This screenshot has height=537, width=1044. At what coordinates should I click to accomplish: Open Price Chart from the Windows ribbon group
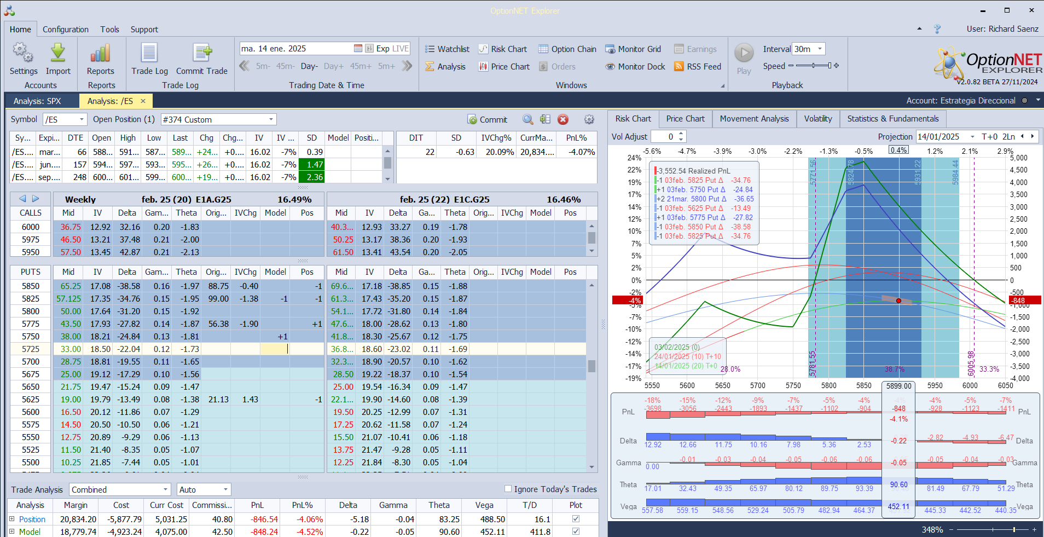click(x=504, y=67)
